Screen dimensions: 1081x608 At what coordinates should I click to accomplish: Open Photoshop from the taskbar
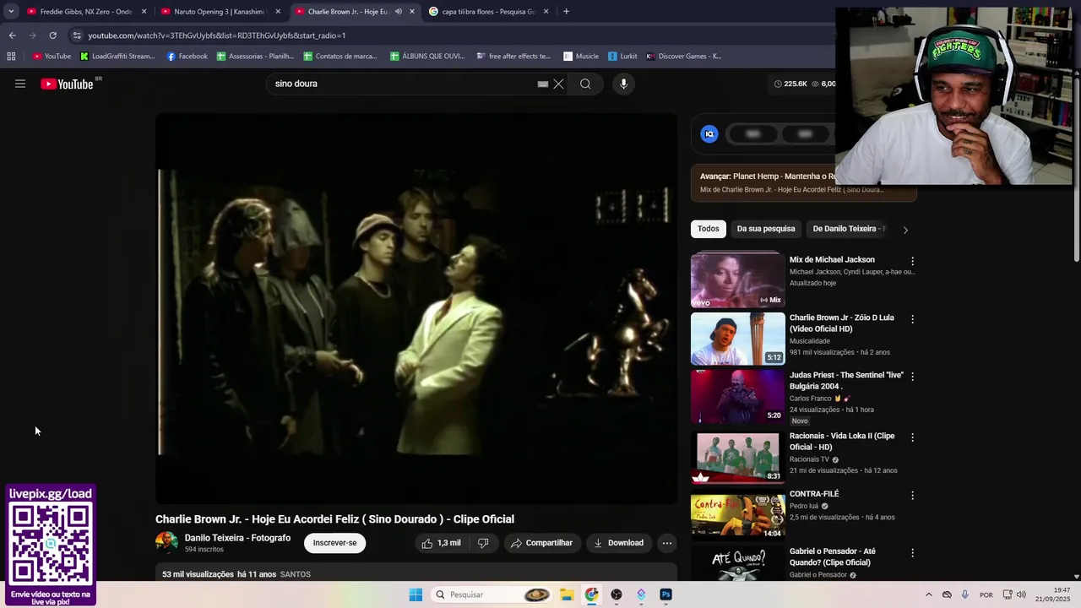click(665, 594)
